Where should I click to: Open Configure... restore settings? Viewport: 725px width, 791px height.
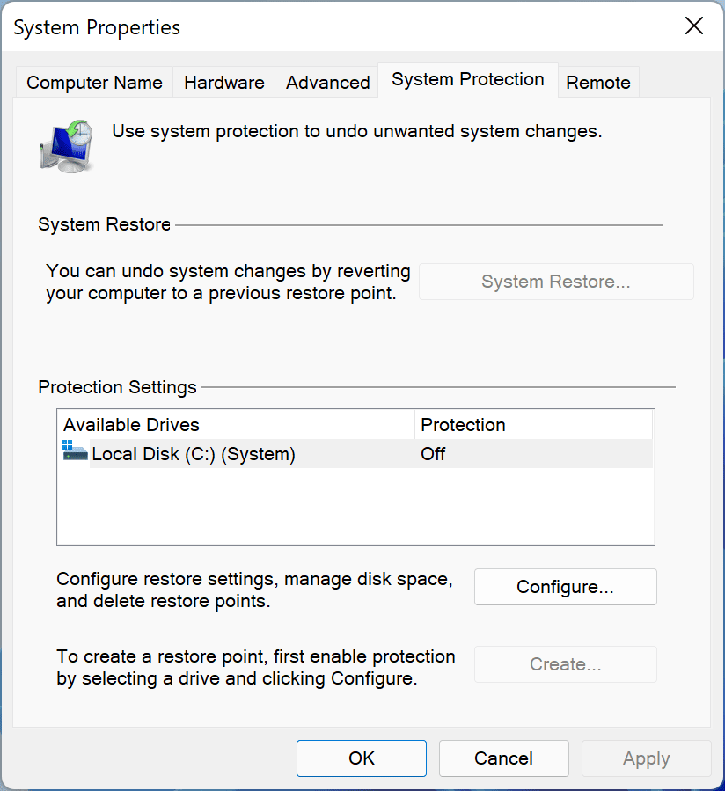tap(565, 587)
